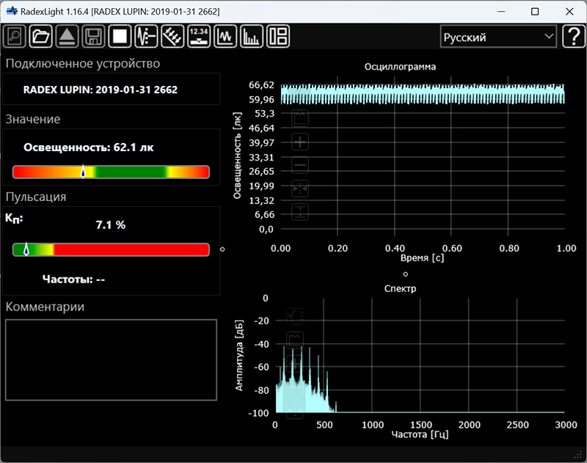The height and width of the screenshot is (463, 587).
Task: Show the 12.34 numeric readout view
Action: pos(199,36)
